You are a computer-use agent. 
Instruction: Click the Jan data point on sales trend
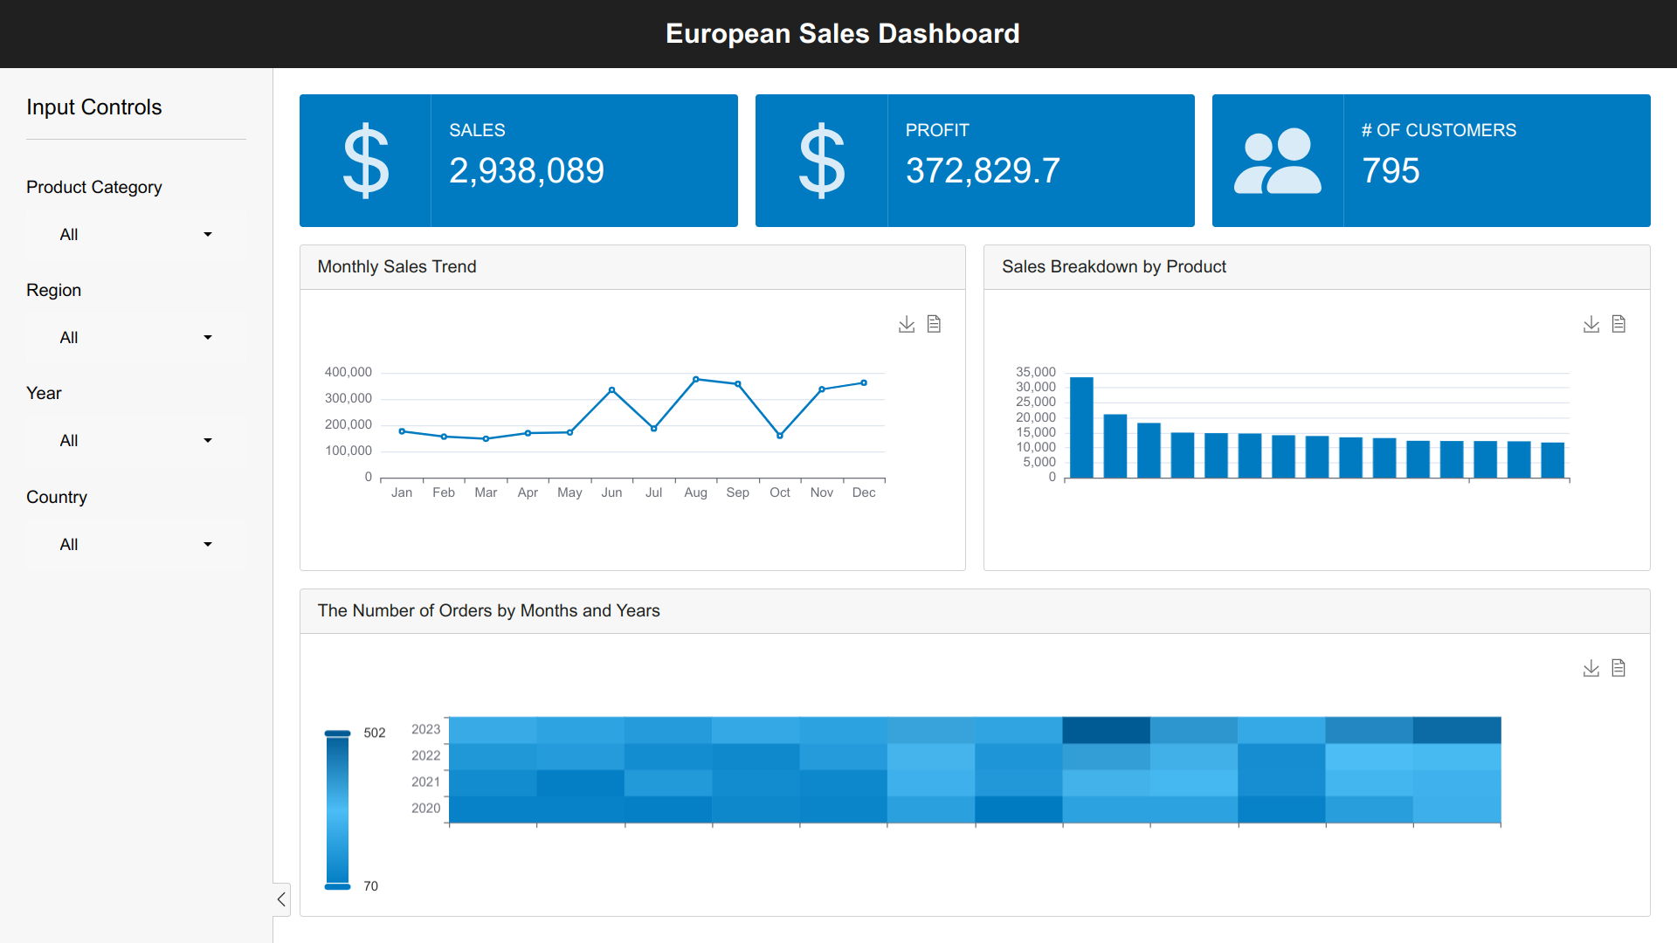[x=402, y=431]
